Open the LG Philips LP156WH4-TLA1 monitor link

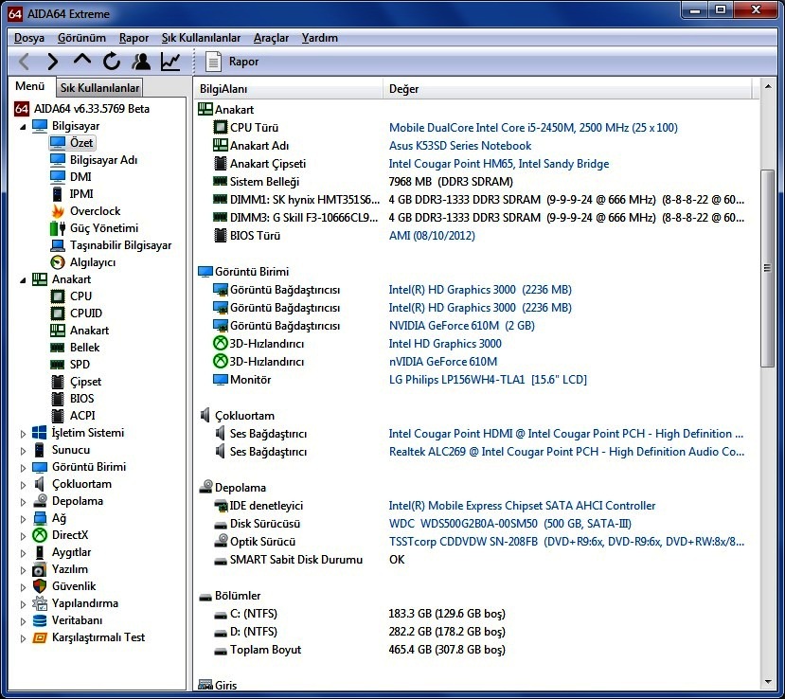click(488, 380)
